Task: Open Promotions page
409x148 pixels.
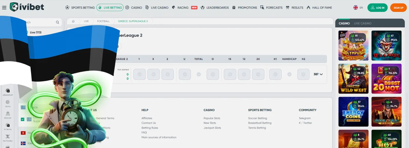Action: [244, 8]
